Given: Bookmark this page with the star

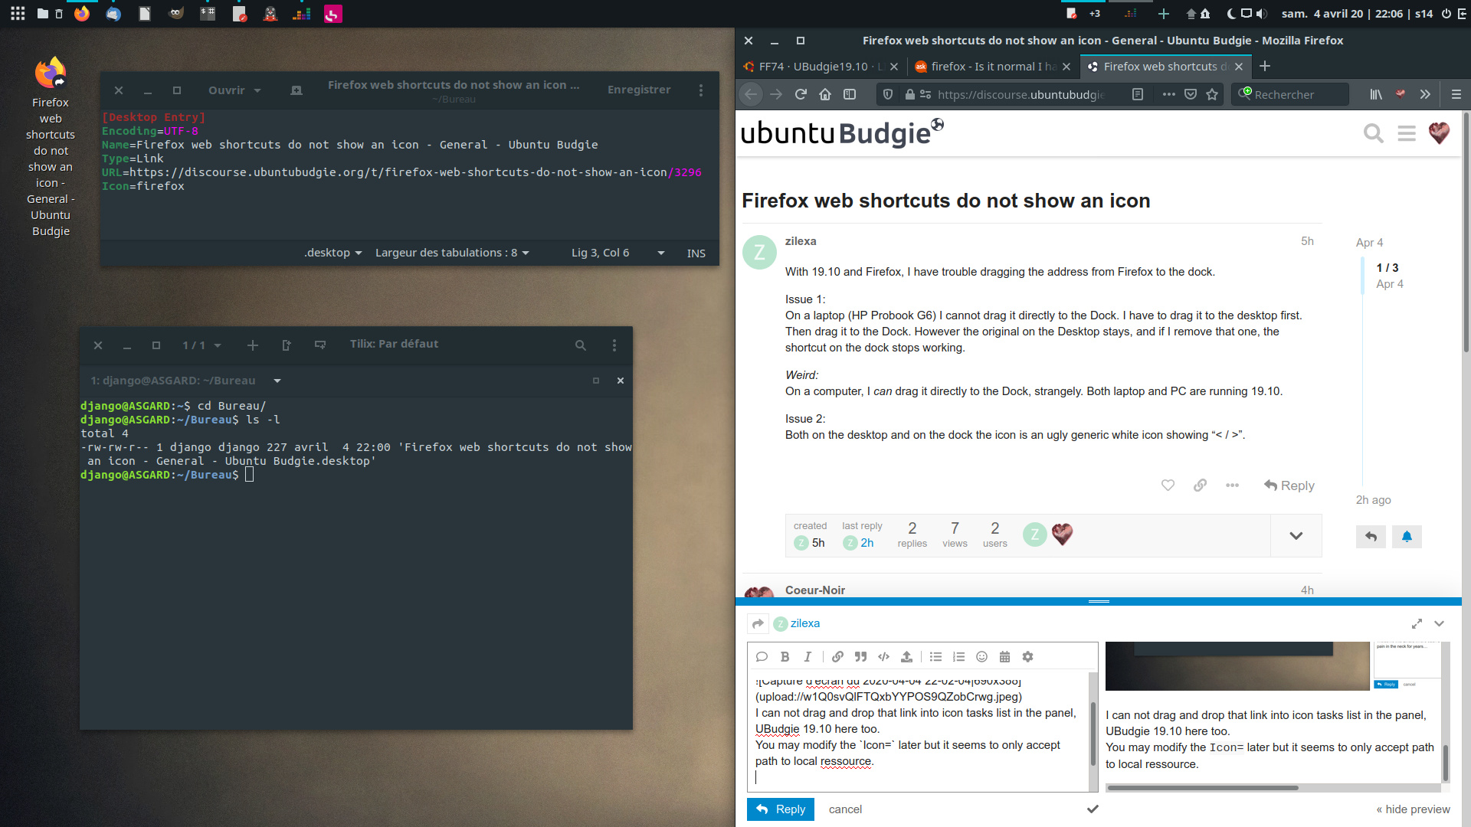Looking at the screenshot, I should point(1212,94).
